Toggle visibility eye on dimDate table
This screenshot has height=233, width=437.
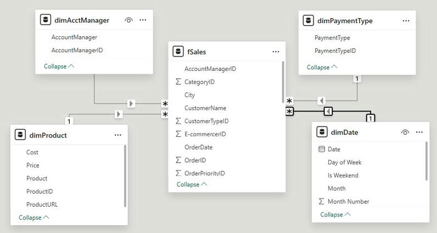pyautogui.click(x=405, y=132)
